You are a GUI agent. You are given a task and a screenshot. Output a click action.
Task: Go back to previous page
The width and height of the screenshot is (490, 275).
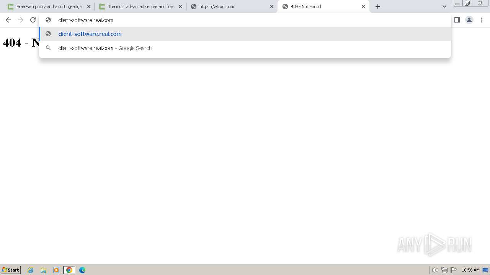pos(8,20)
